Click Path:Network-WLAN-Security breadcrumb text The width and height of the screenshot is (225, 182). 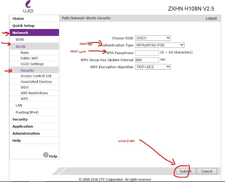pyautogui.click(x=86, y=18)
